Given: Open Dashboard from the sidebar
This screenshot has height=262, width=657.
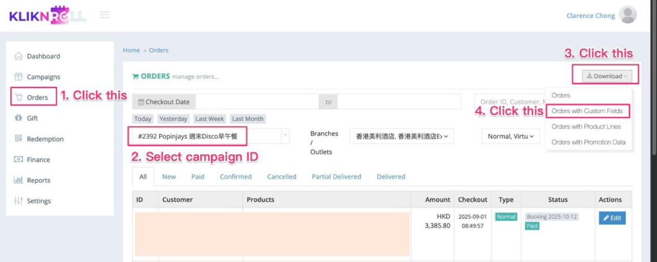Looking at the screenshot, I should (x=43, y=56).
